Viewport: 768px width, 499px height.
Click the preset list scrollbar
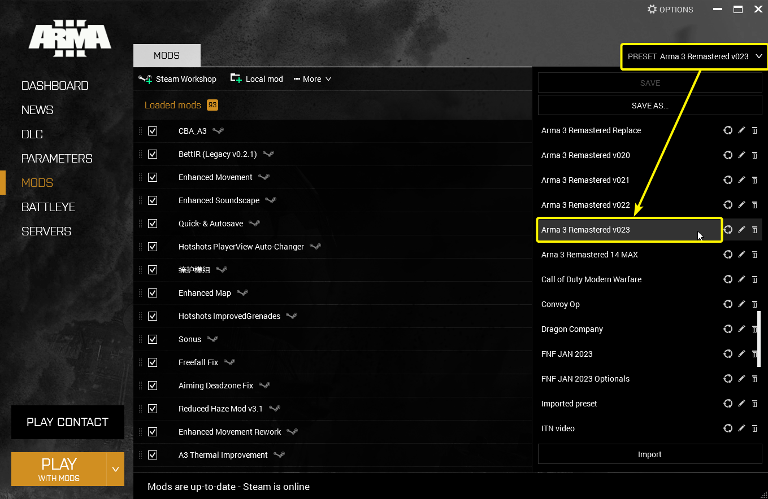click(x=759, y=339)
